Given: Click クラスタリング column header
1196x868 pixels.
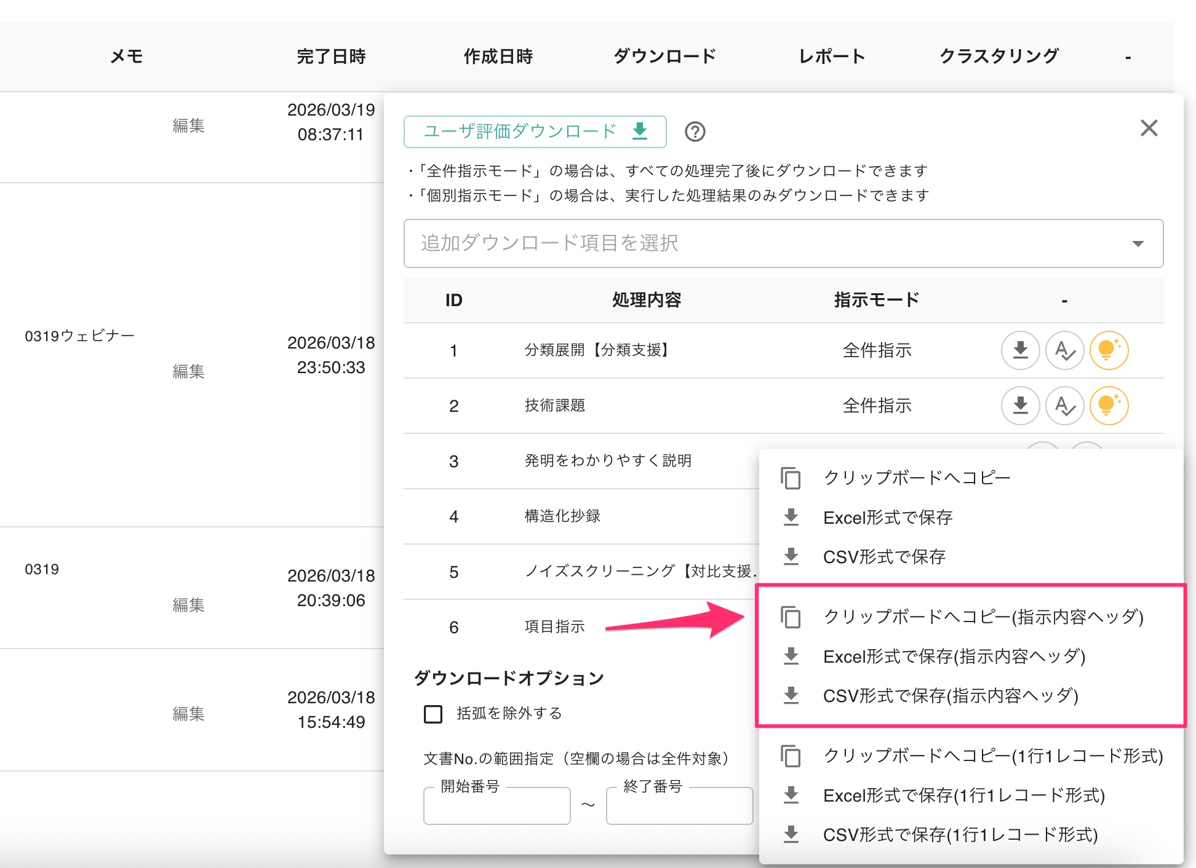Looking at the screenshot, I should (x=999, y=57).
